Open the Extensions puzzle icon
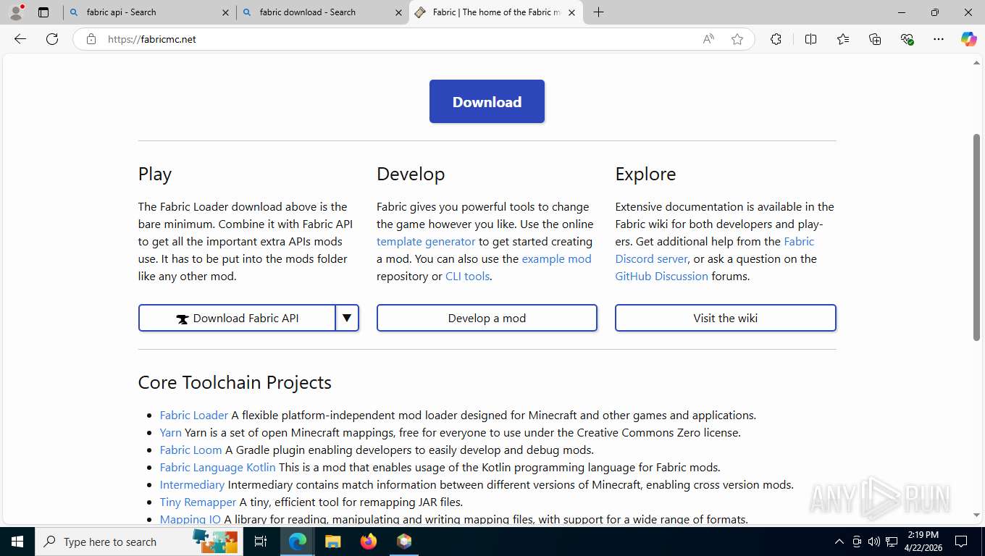The height and width of the screenshot is (556, 985). 776,39
